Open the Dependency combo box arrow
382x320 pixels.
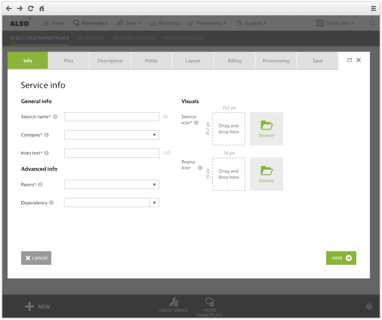[x=154, y=203]
